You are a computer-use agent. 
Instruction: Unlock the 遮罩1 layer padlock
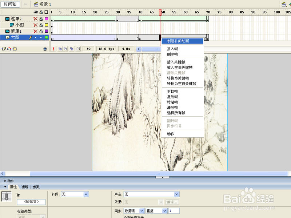pyautogui.click(x=41, y=31)
